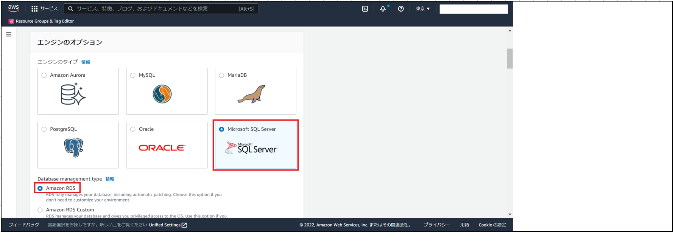Choose the Amazon RDS management type
Image resolution: width=673 pixels, height=245 pixels.
coord(40,188)
